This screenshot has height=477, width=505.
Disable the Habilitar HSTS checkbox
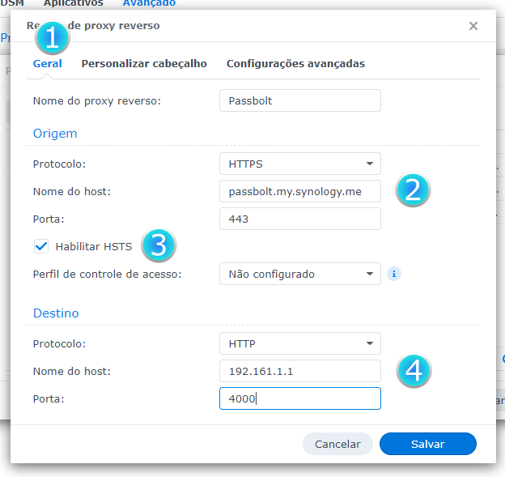click(42, 246)
